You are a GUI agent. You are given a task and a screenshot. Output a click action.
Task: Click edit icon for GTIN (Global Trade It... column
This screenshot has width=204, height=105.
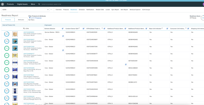pyautogui.click(x=104, y=29)
